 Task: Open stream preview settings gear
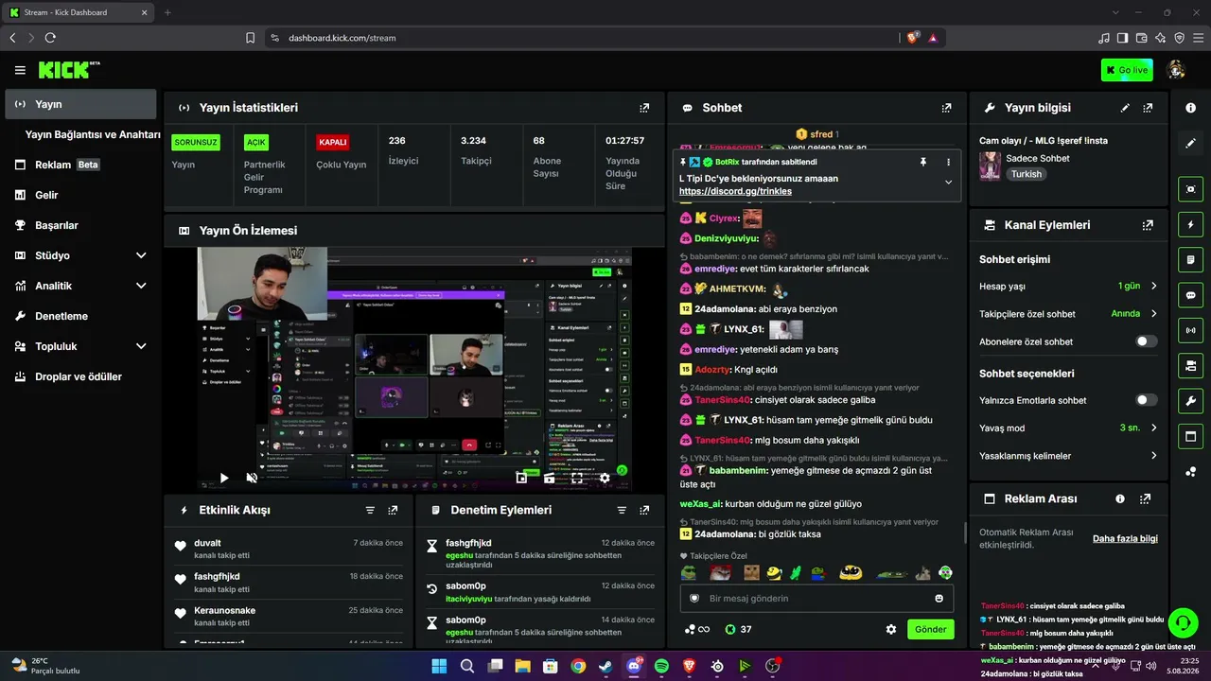tap(605, 479)
